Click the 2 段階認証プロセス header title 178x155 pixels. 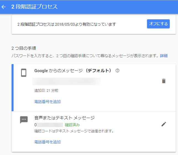click(x=34, y=7)
